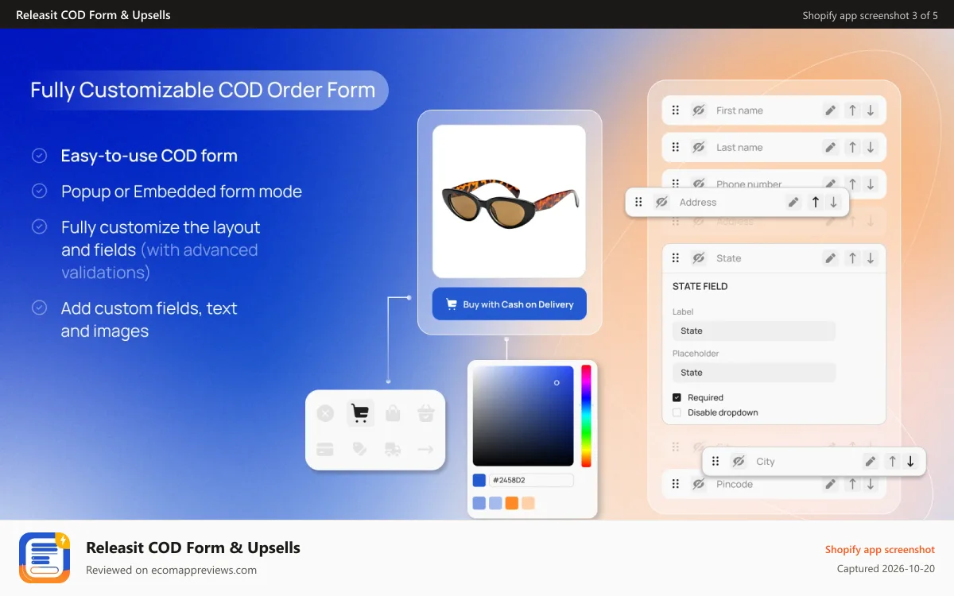Click the rainbow hue slider bar
Image resolution: width=954 pixels, height=596 pixels.
(x=586, y=416)
